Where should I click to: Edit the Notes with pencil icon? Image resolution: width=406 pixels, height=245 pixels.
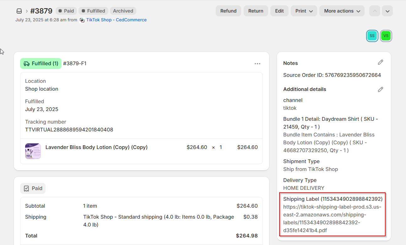click(x=380, y=62)
